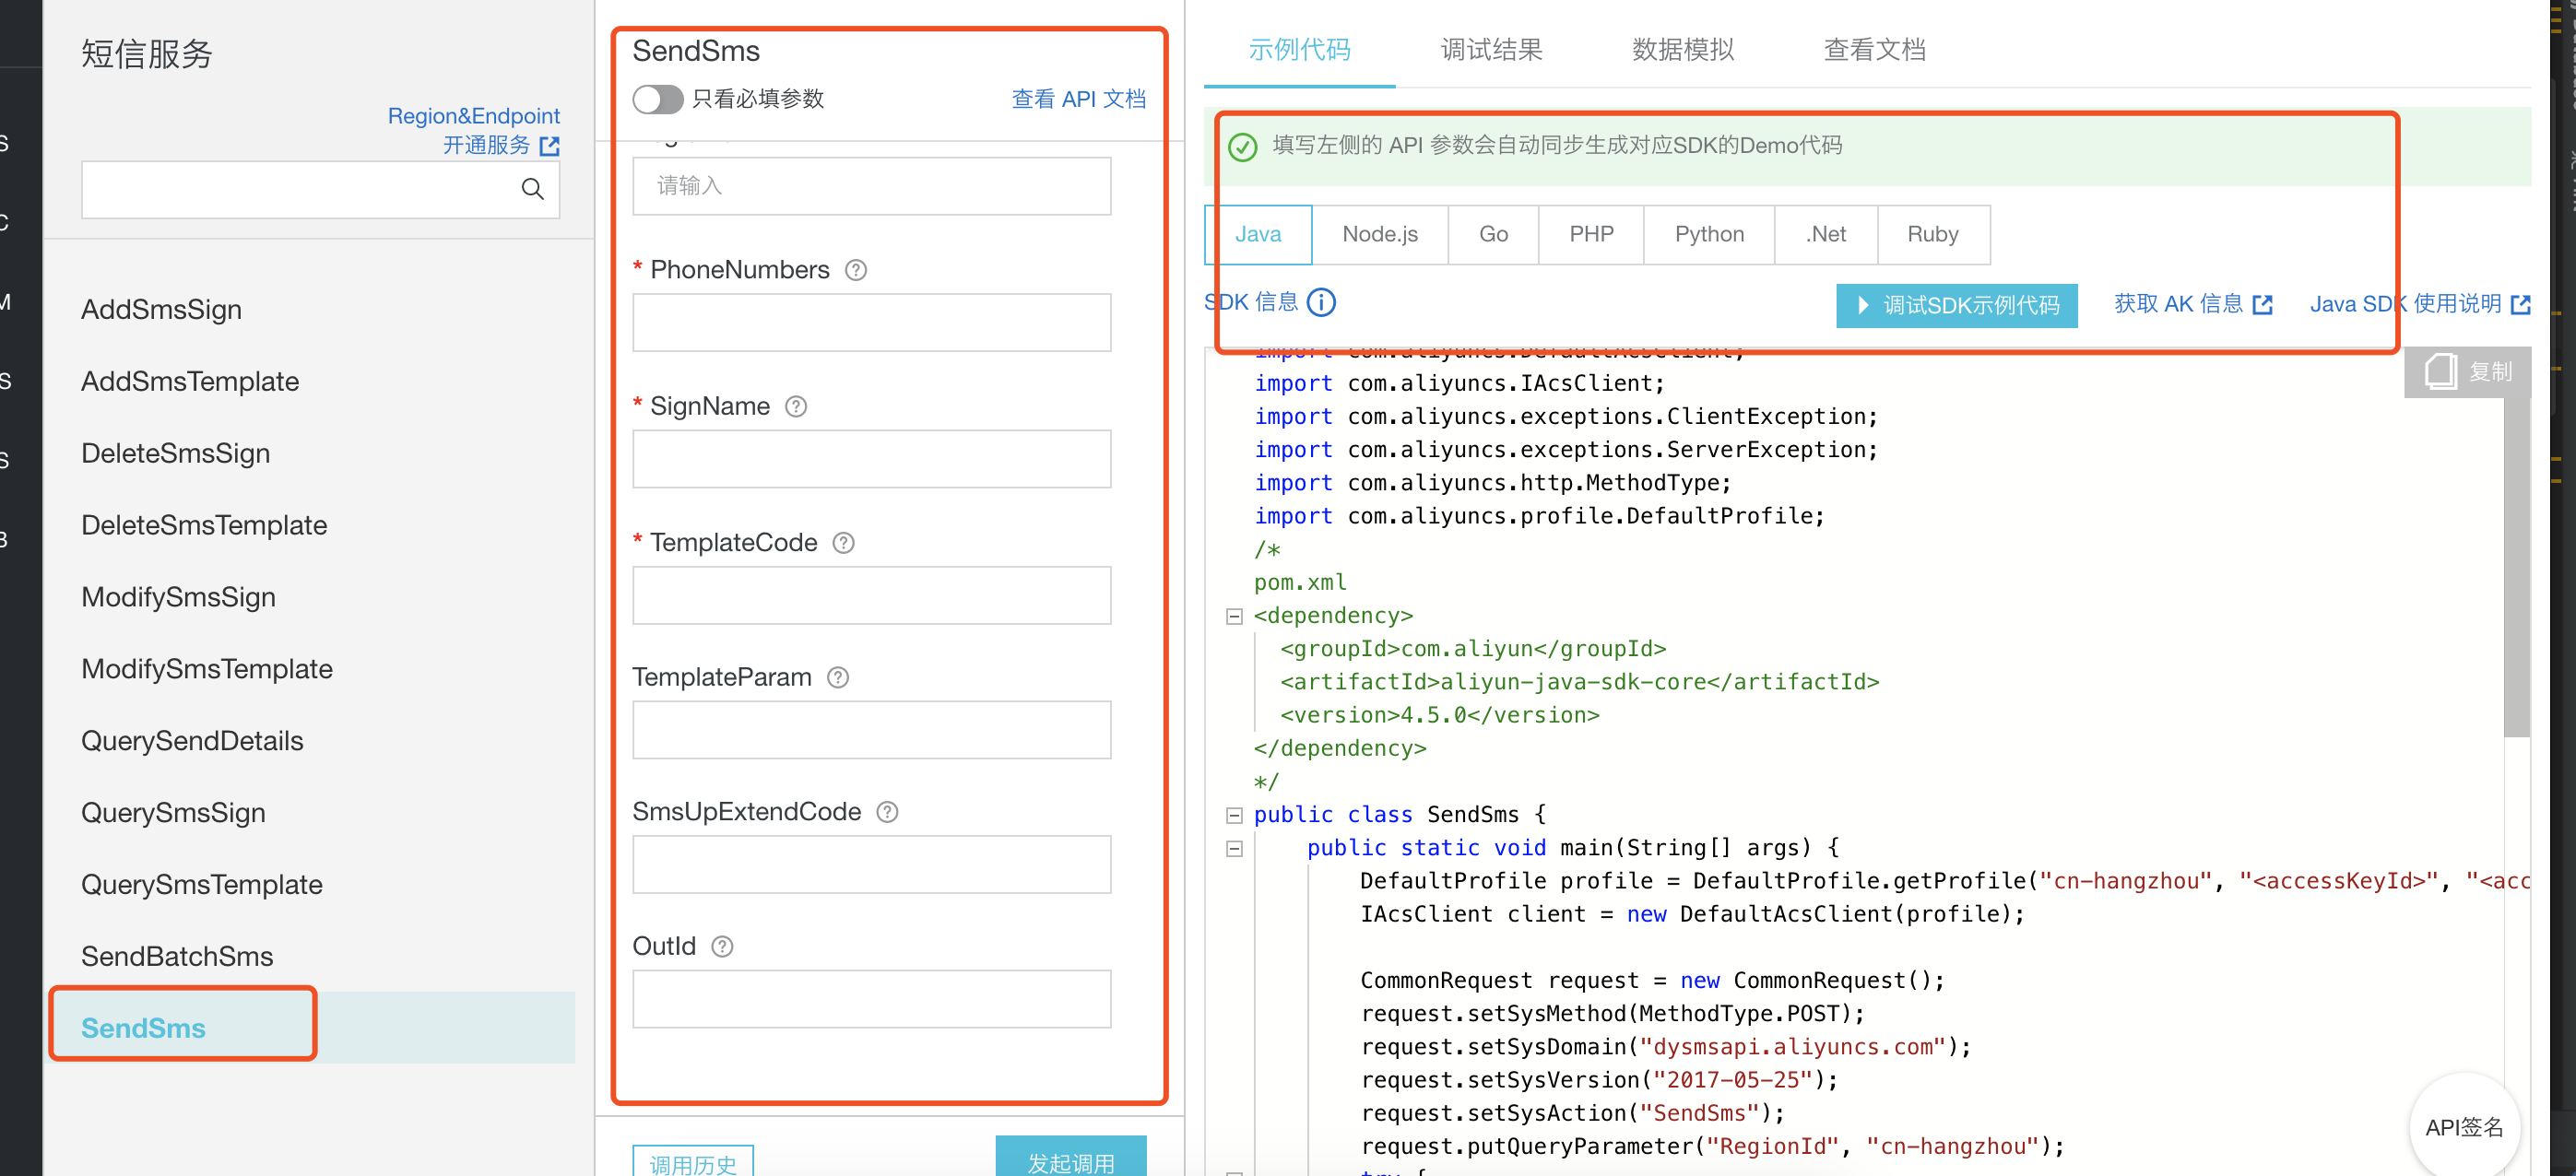Click the 复制 copy code icon
The width and height of the screenshot is (2576, 1176).
tap(2441, 371)
